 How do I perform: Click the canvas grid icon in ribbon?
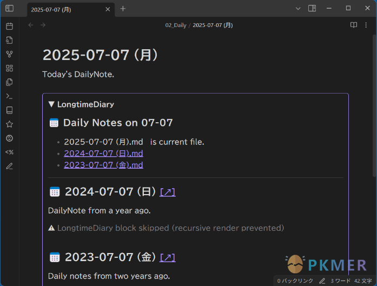9,68
